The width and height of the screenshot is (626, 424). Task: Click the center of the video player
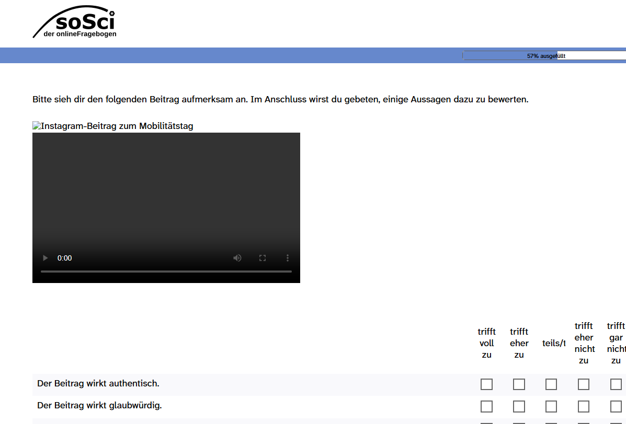[166, 207]
